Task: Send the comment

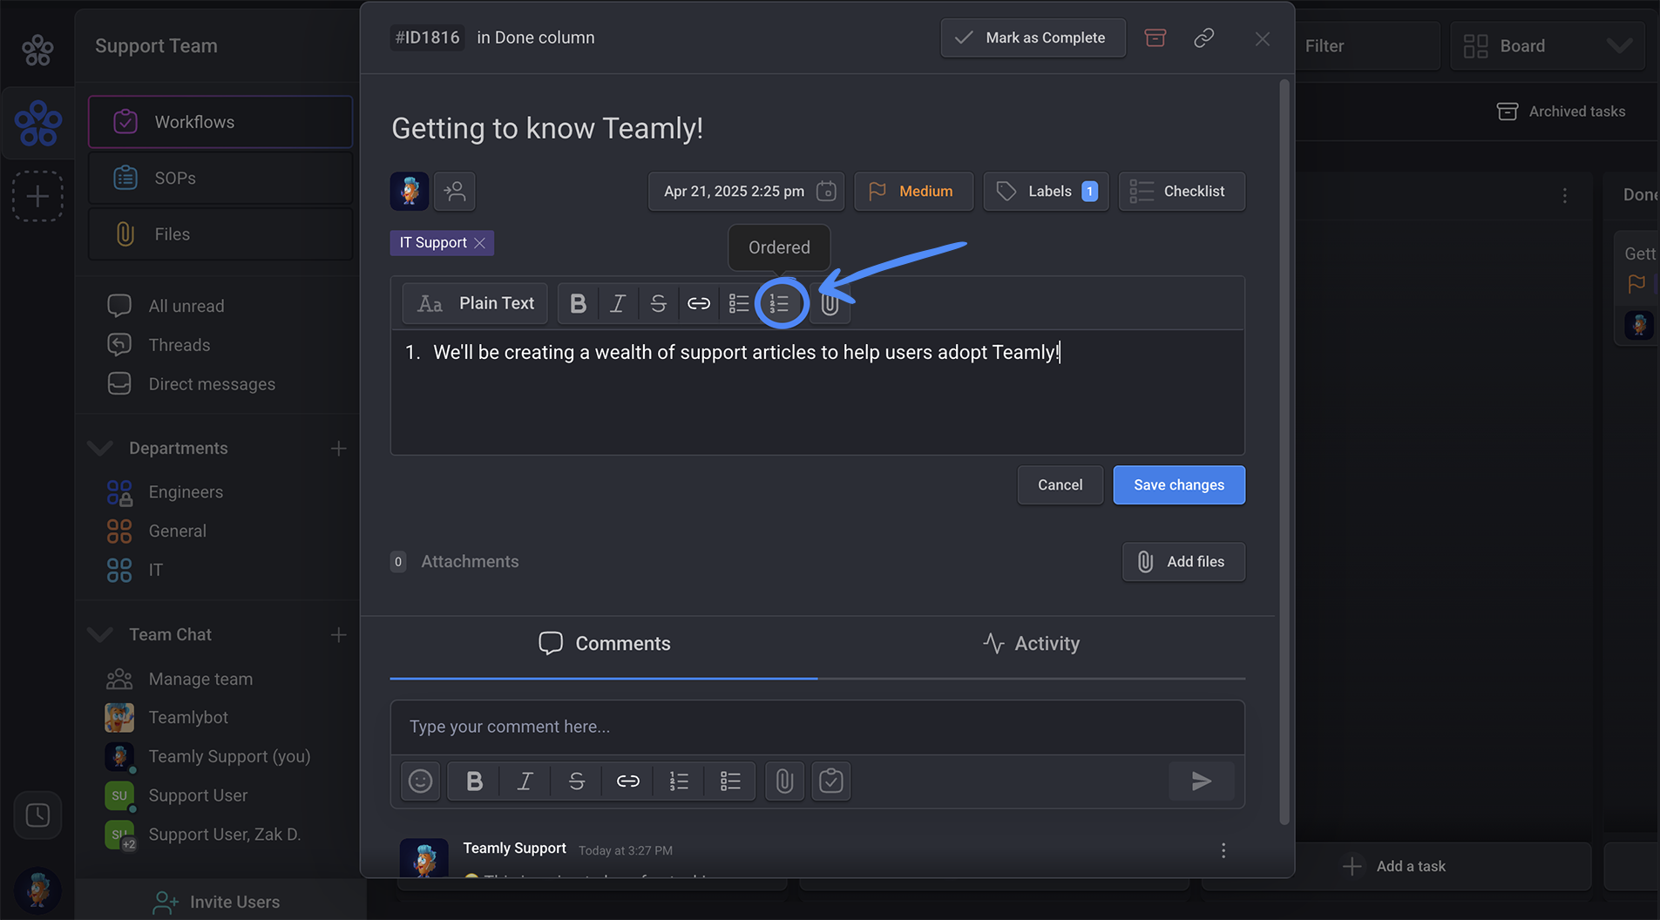Action: click(1201, 781)
